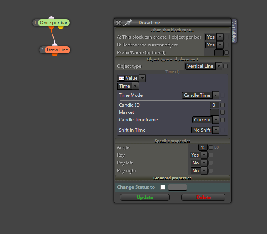Open the Object type Vertical Line dropdown
Image resolution: width=267 pixels, height=234 pixels.
[204, 66]
